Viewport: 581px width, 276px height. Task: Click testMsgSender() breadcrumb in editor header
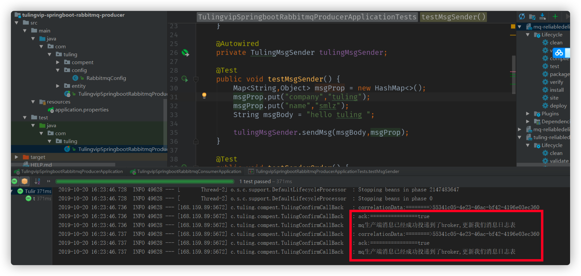[x=453, y=17]
